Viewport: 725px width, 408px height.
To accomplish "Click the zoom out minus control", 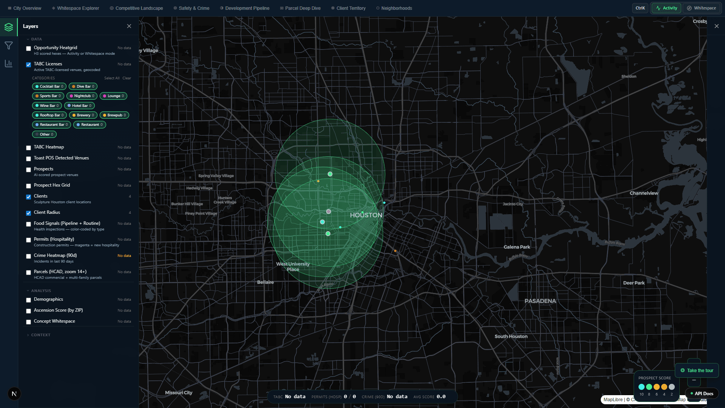I will (694, 380).
